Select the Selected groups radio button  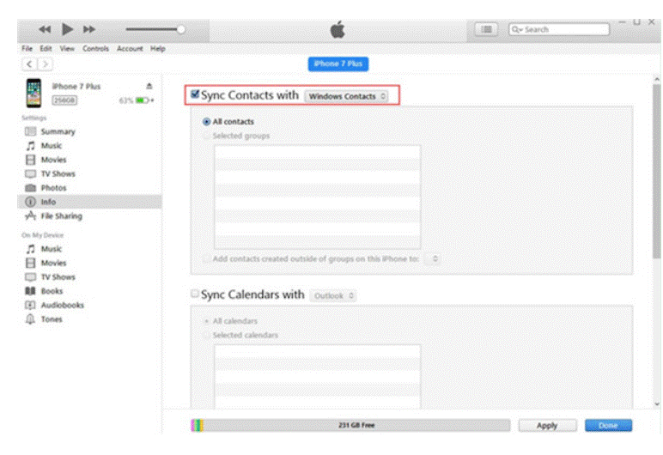(x=206, y=136)
